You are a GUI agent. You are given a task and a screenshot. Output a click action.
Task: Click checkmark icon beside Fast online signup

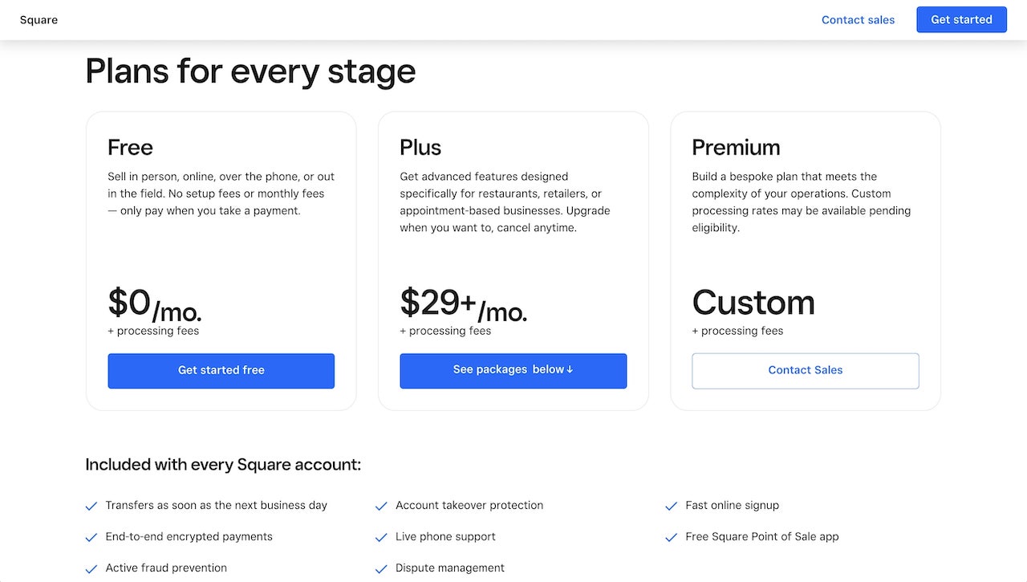672,506
